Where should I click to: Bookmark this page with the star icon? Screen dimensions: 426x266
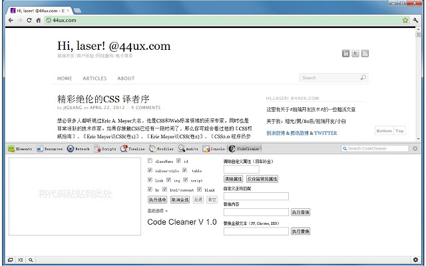coord(405,20)
